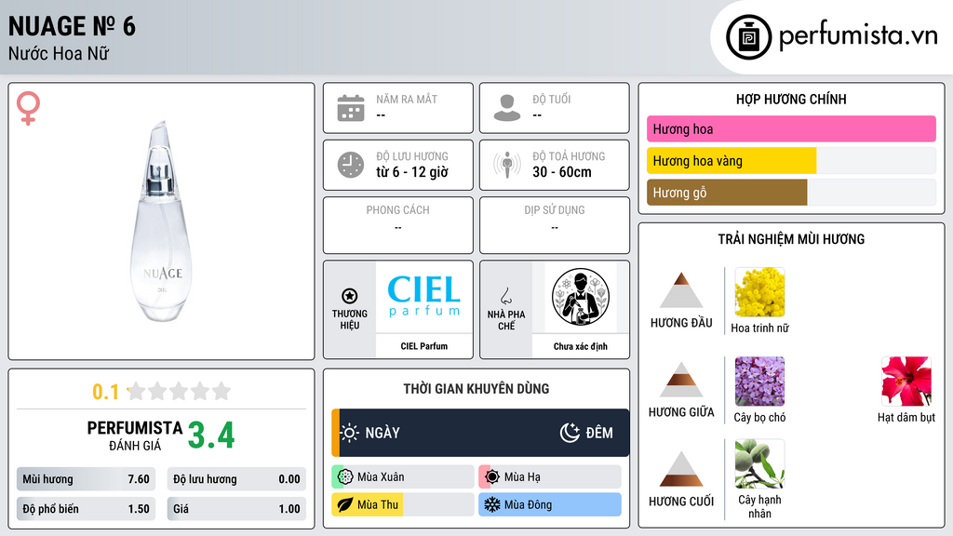Open the Hạt dâm bụt hibiscus image
The width and height of the screenshot is (953, 536).
coord(906,381)
